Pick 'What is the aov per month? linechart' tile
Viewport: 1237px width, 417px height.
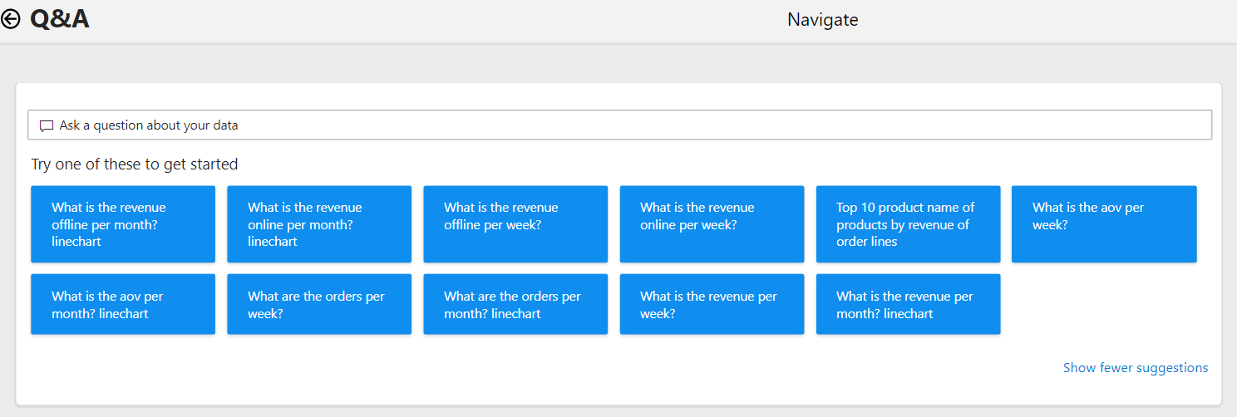tap(123, 304)
